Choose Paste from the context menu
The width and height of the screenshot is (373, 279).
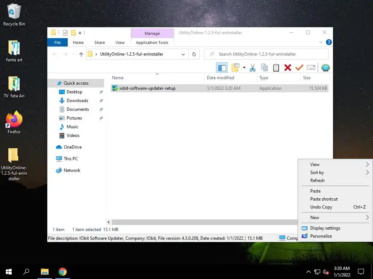(335, 191)
